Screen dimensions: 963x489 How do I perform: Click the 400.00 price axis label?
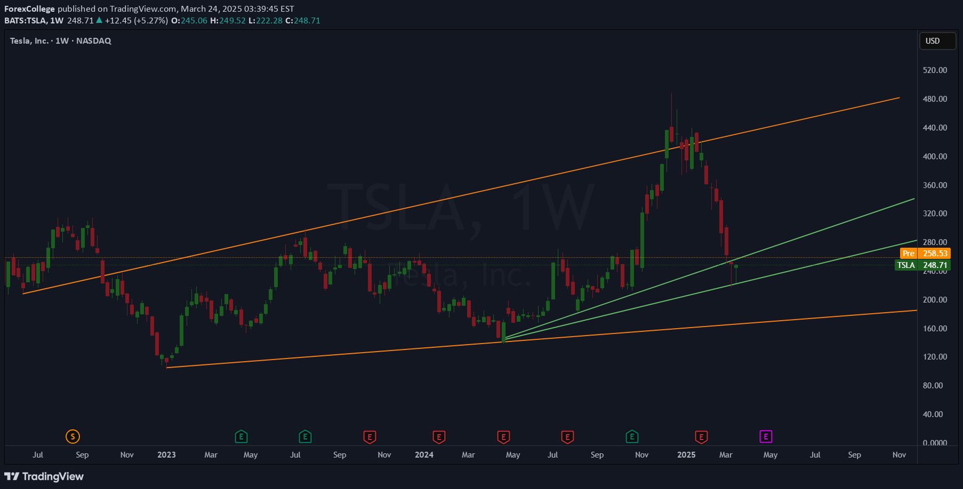click(935, 157)
